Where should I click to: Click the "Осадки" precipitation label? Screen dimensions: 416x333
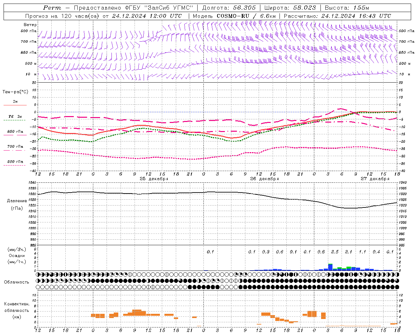[17, 256]
